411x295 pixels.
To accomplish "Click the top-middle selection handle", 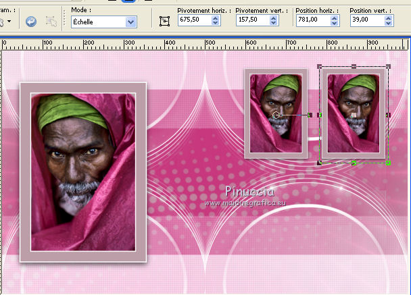I will pos(354,66).
